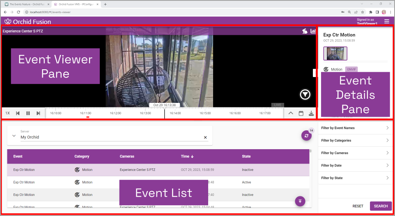Share this page icon in address bar
The width and height of the screenshot is (395, 216).
pyautogui.click(x=356, y=12)
